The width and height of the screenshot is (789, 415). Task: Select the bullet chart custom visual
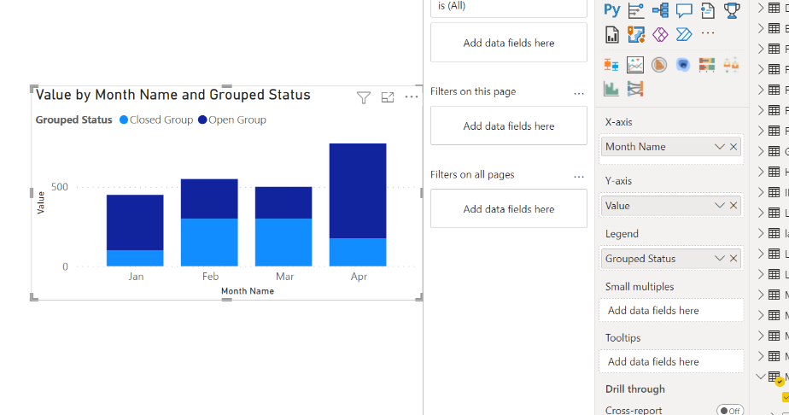pyautogui.click(x=707, y=65)
